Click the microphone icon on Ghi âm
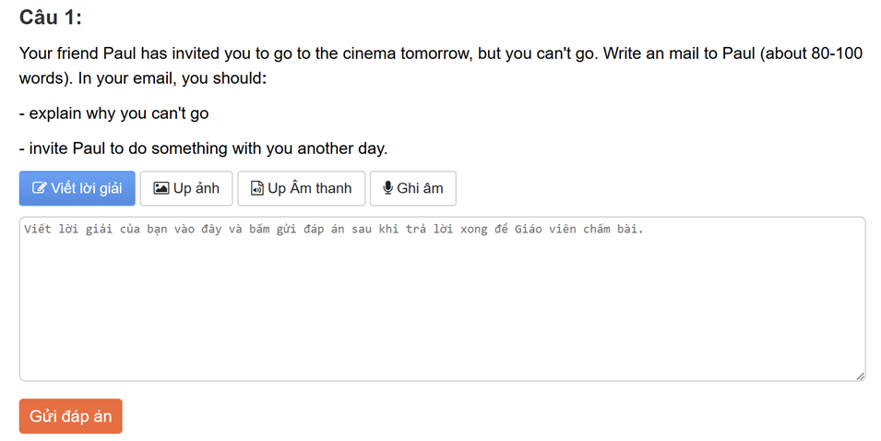This screenshot has width=881, height=441. click(x=388, y=188)
